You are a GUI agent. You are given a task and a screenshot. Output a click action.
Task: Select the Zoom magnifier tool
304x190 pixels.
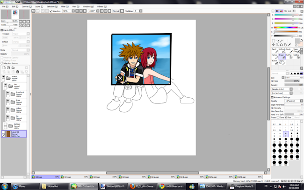pyautogui.click(x=277, y=45)
